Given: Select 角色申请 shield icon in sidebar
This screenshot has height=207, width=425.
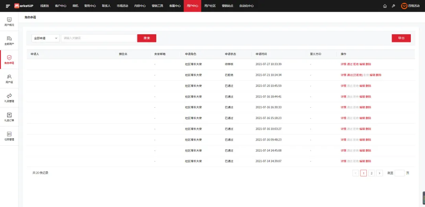Looking at the screenshot, I should pyautogui.click(x=9, y=58).
